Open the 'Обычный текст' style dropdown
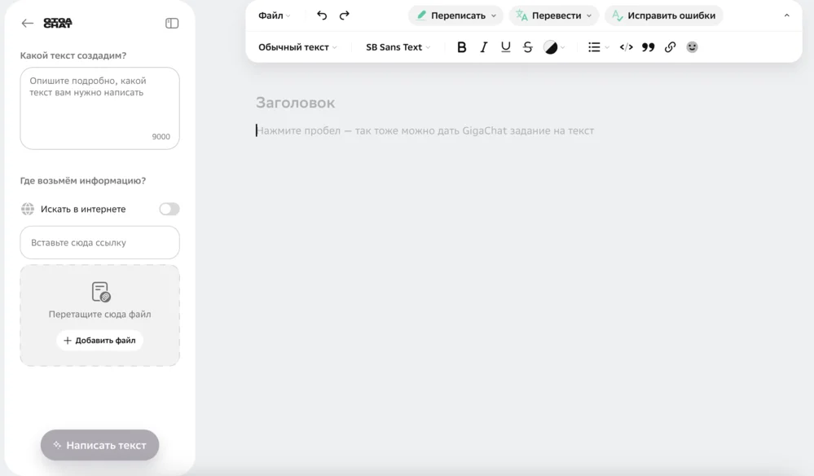 (297, 47)
